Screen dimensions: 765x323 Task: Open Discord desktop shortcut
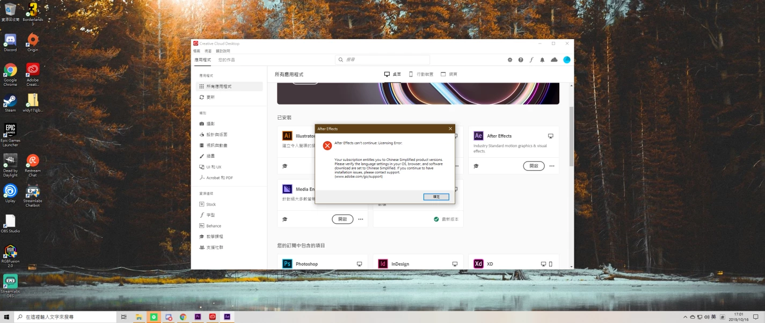(10, 43)
